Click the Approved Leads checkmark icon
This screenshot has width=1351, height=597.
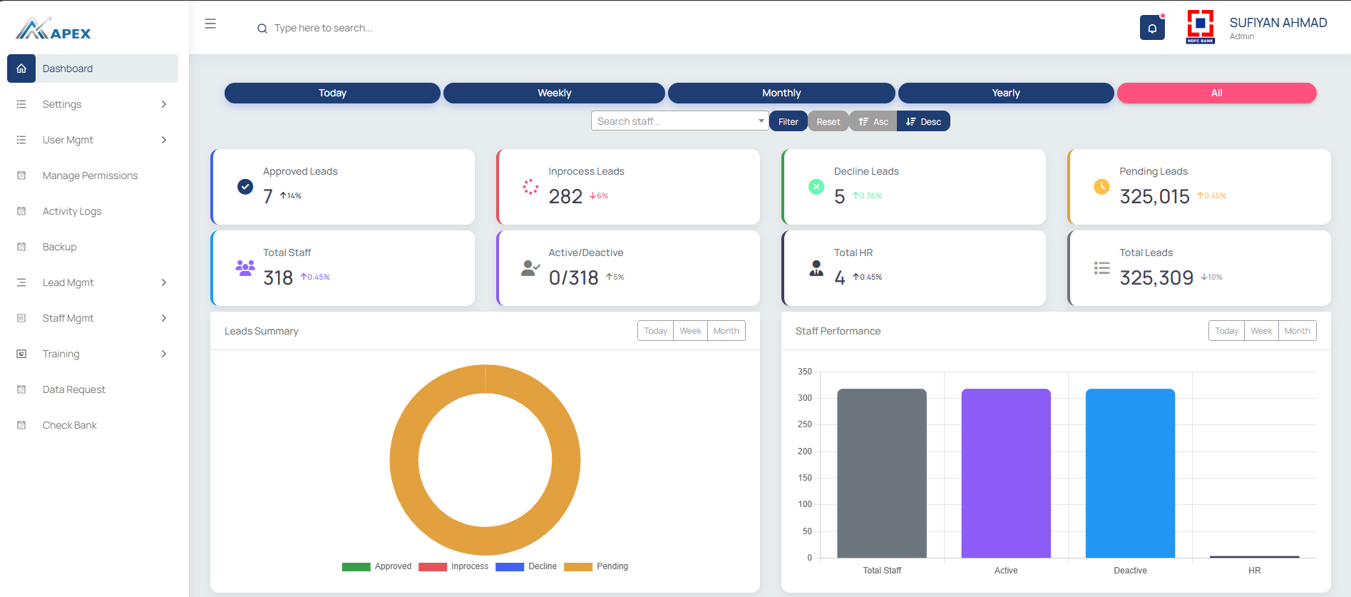245,187
